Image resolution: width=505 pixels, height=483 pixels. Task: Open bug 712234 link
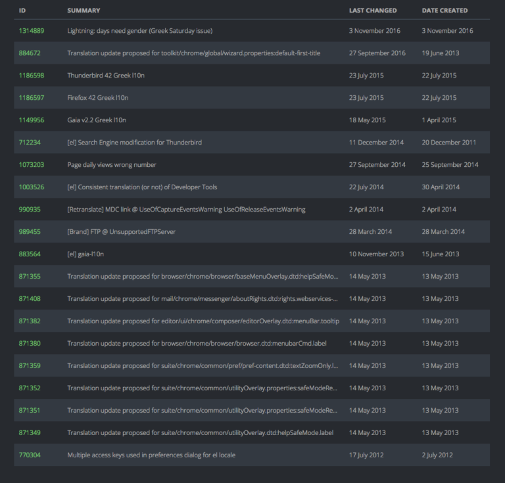click(x=29, y=143)
